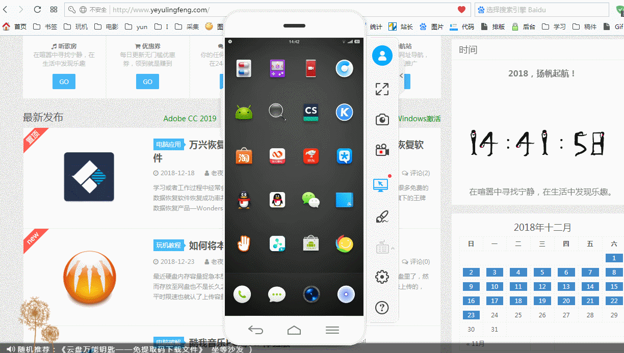Image resolution: width=624 pixels, height=353 pixels.
Task: Open the 采集 bookmark folder
Action: (x=186, y=27)
